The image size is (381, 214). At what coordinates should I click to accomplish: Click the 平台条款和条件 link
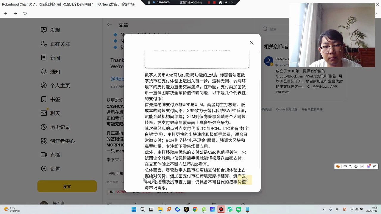[312, 109]
